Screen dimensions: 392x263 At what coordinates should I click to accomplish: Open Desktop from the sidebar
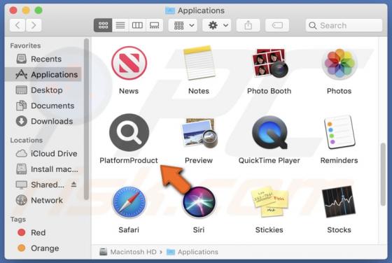(43, 90)
